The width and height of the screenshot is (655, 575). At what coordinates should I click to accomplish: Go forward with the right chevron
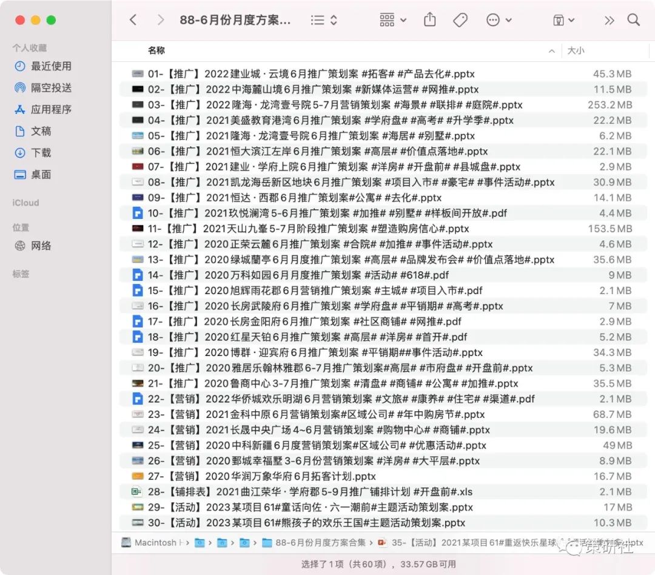pos(160,19)
